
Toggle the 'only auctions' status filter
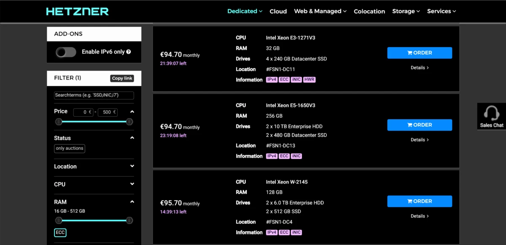69,148
